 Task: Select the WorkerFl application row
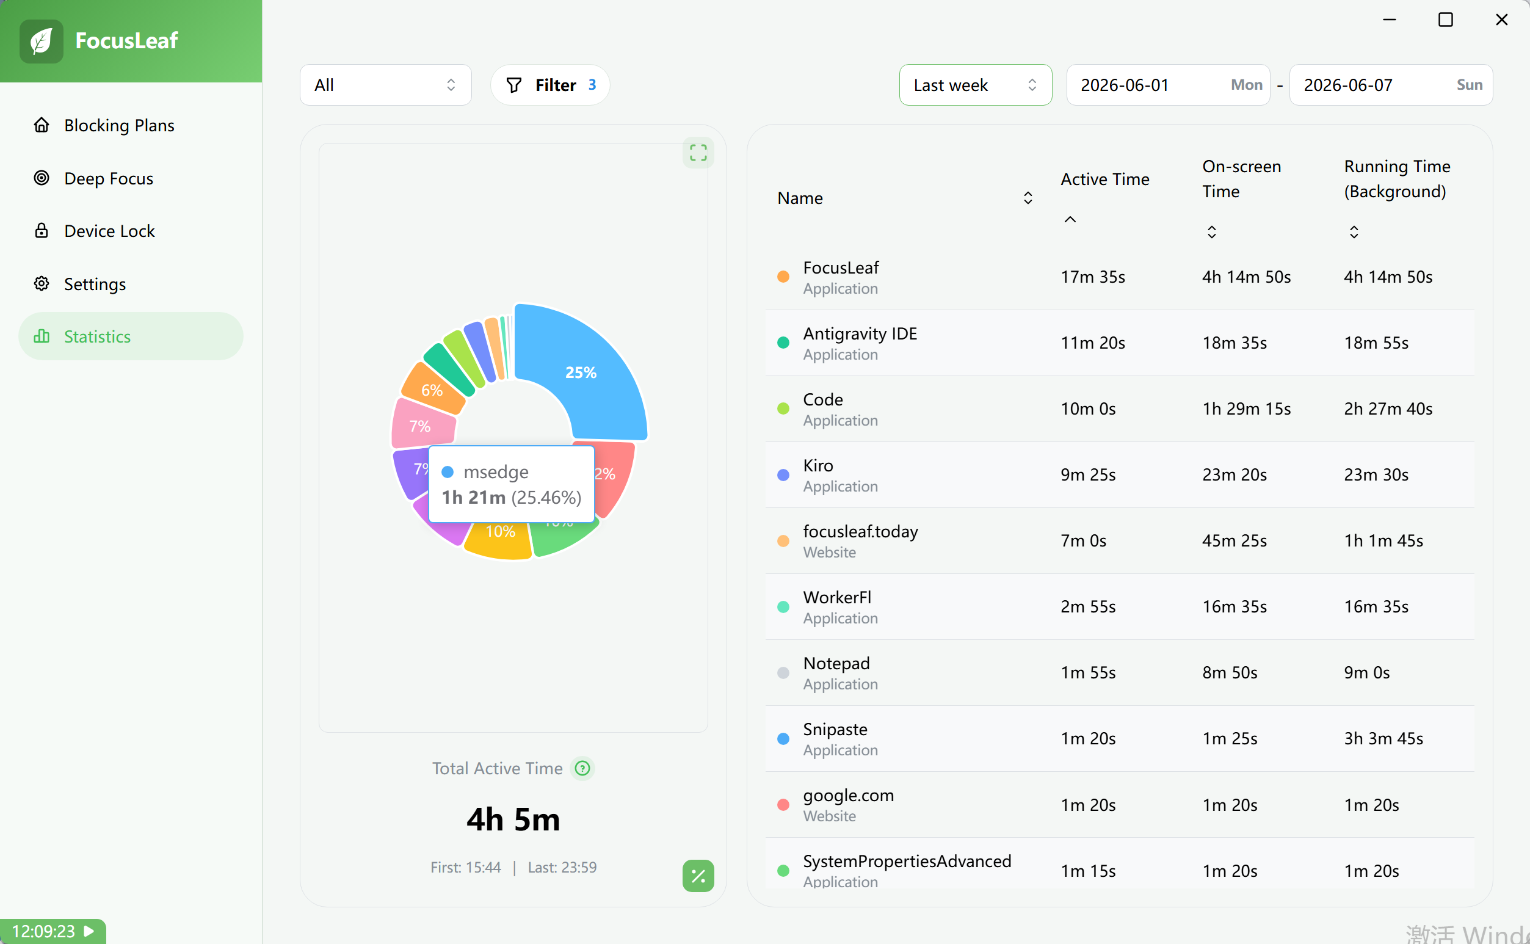[1120, 607]
